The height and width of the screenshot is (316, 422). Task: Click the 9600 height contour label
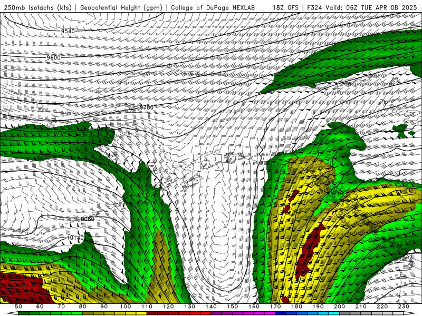pyautogui.click(x=54, y=58)
